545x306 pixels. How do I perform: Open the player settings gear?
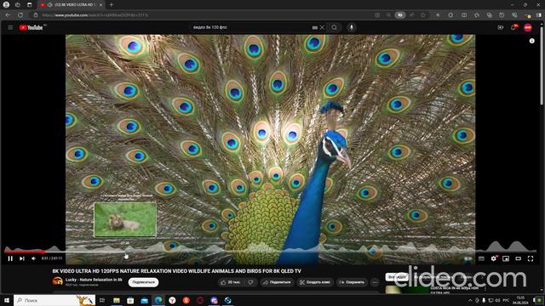[494, 258]
